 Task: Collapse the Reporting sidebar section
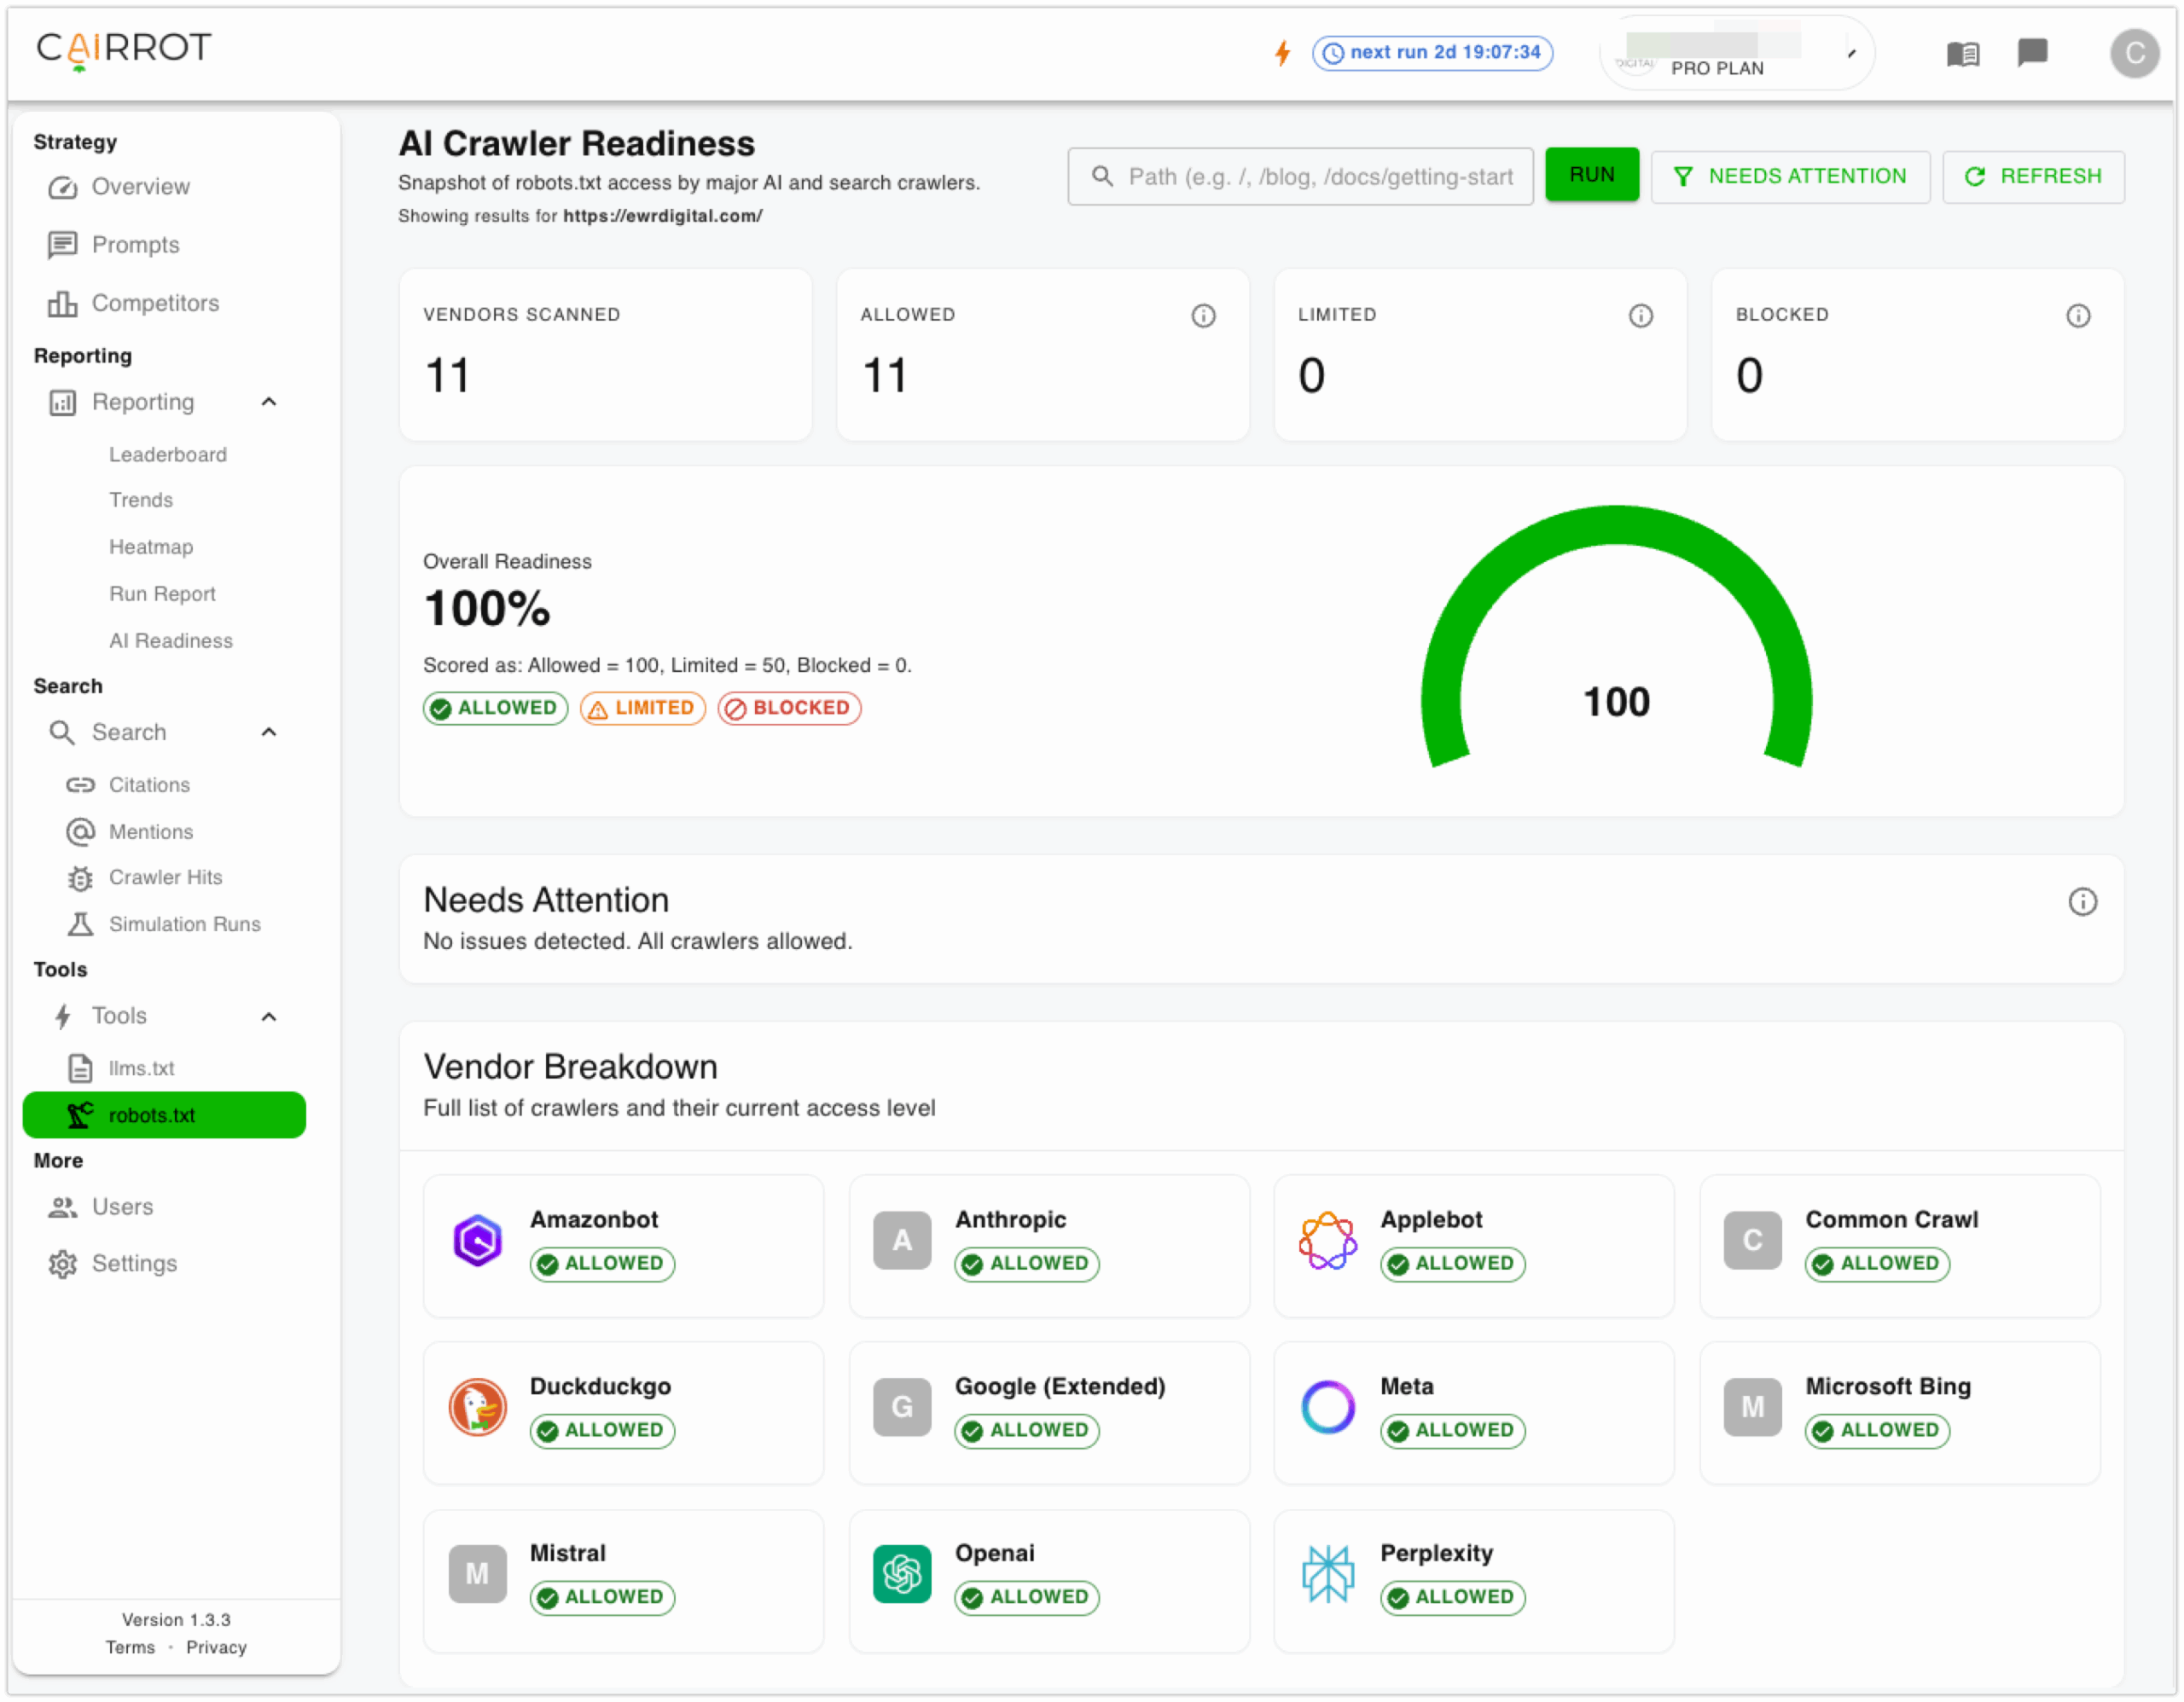pyautogui.click(x=268, y=402)
